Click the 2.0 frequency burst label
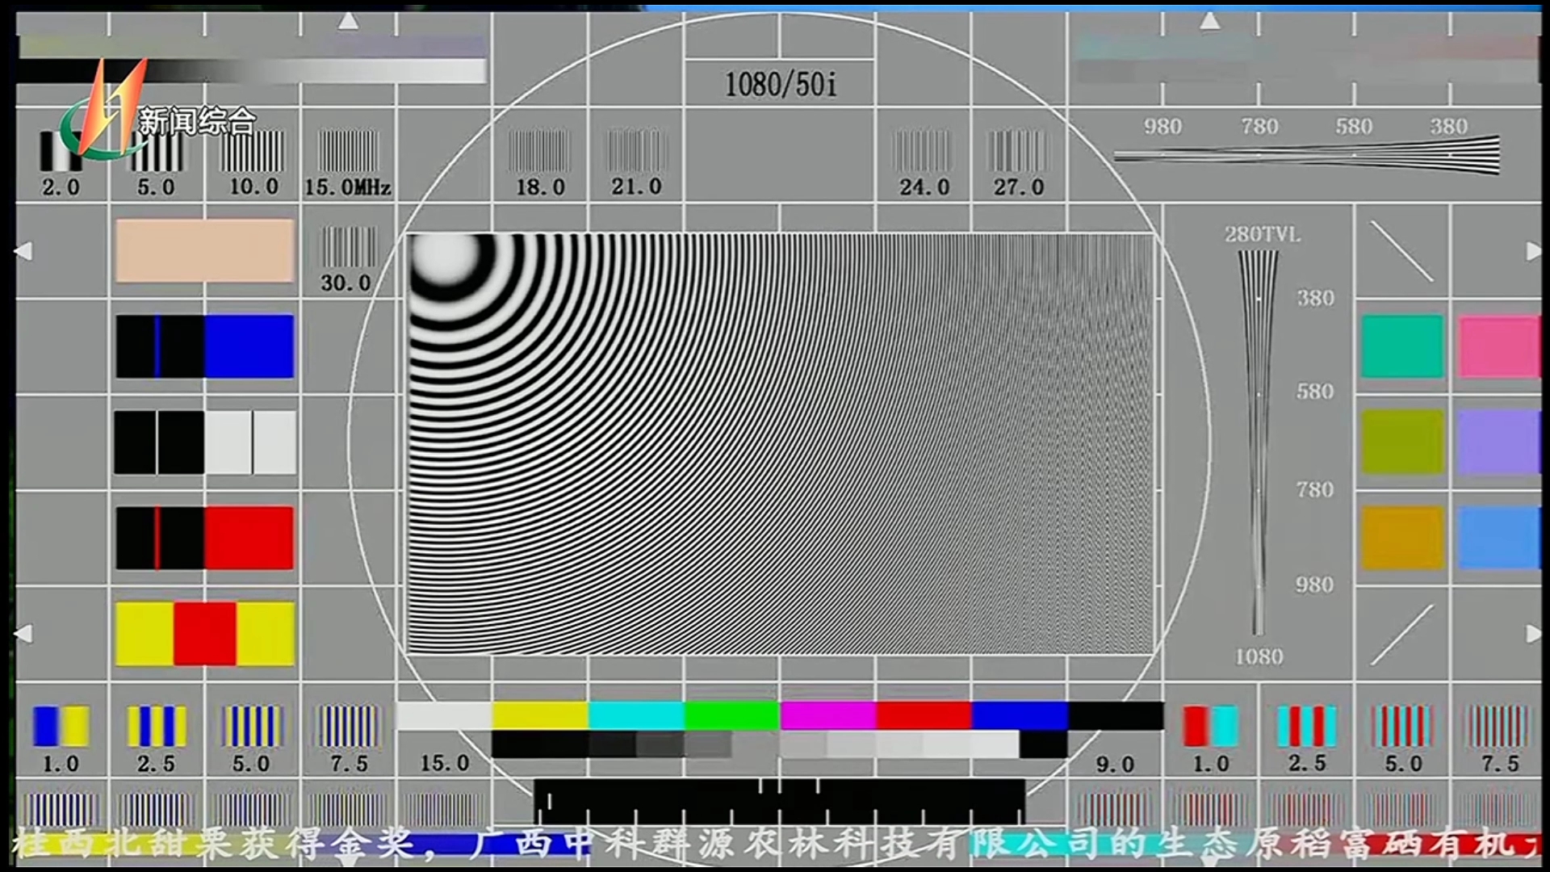This screenshot has height=872, width=1550. (x=61, y=187)
